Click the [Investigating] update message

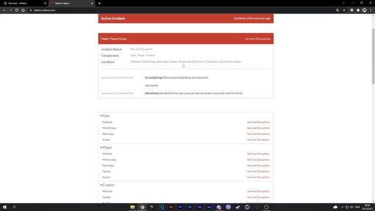coord(176,78)
